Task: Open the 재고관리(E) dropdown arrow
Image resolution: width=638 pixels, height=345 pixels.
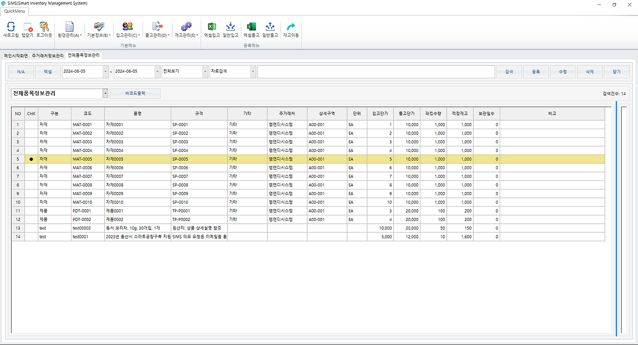Action: [197, 35]
